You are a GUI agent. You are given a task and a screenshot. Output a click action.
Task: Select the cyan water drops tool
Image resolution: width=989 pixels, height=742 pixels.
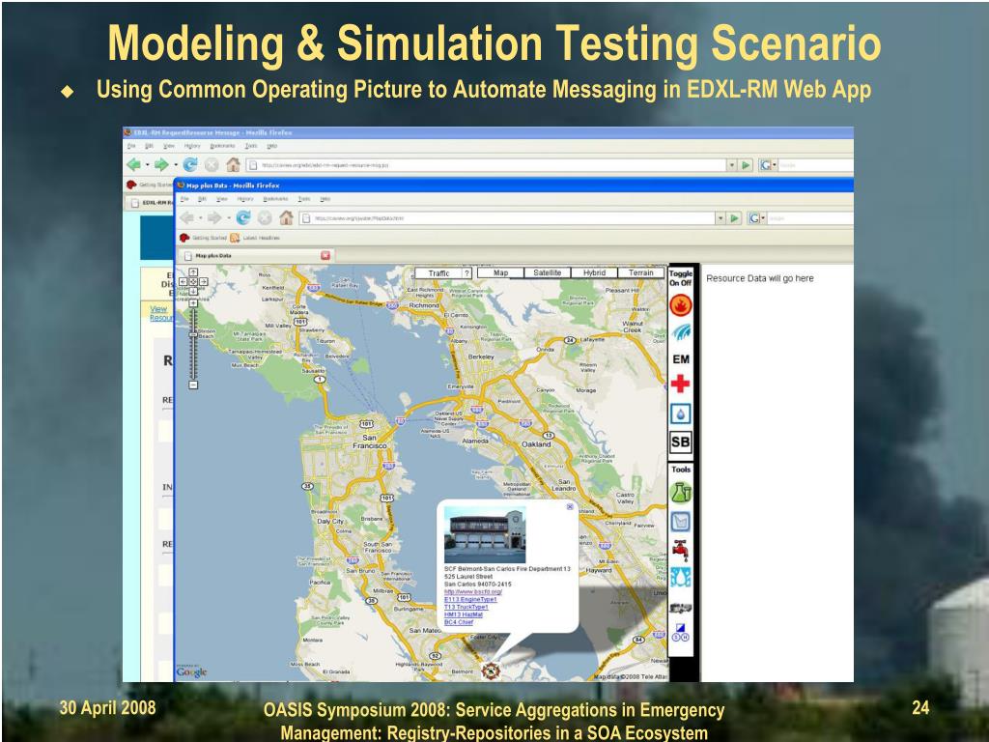(x=681, y=578)
